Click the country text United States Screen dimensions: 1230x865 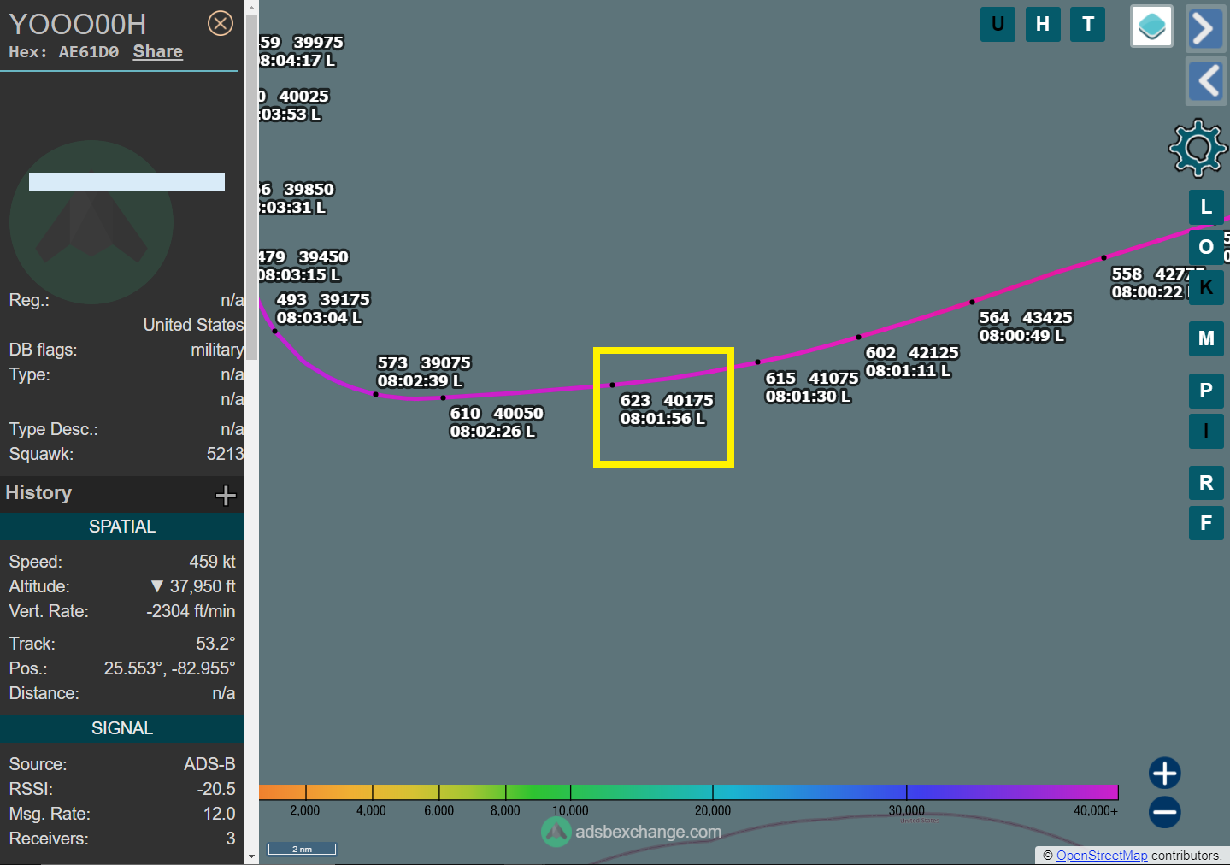(193, 325)
